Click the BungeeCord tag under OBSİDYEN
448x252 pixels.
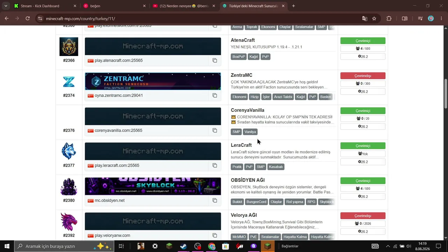(x=256, y=202)
